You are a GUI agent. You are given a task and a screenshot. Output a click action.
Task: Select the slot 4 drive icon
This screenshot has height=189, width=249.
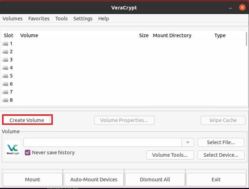(5, 68)
